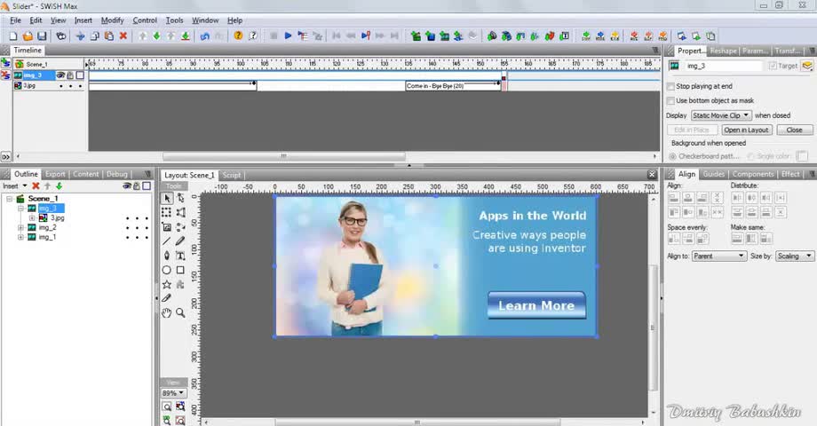Toggle eye visibility for img_3 in timeline
The width and height of the screenshot is (817, 426).
coord(60,75)
